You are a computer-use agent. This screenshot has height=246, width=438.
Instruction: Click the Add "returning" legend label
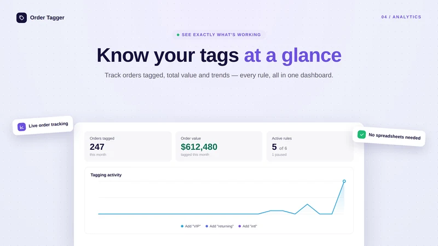[222, 226]
